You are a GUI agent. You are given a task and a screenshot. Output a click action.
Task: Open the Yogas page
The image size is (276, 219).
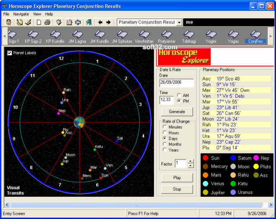point(233,37)
